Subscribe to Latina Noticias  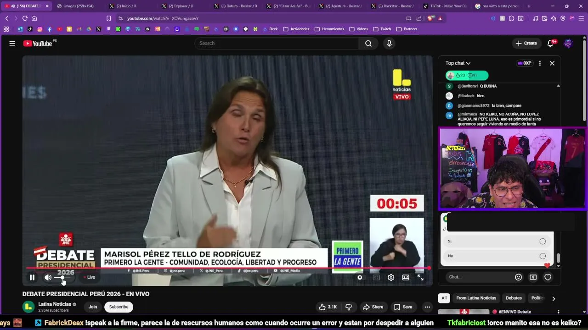(119, 307)
